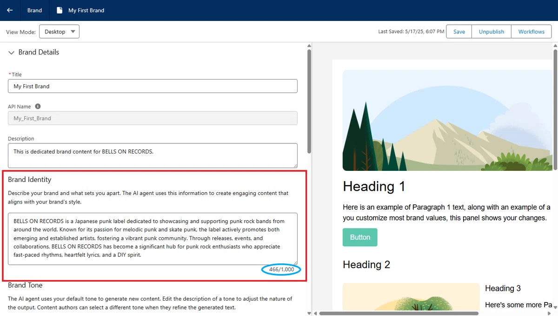Screen dimensions: 558x316
Task: Click the preview vertical scrollbar
Action: [555, 109]
